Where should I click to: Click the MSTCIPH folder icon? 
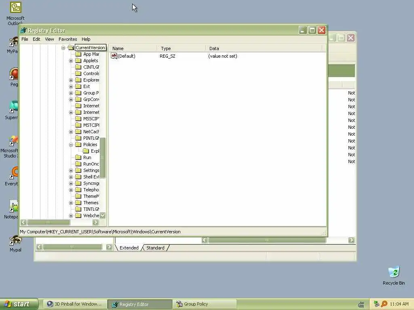[78, 125]
